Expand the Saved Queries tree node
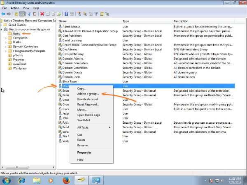 click(1, 25)
